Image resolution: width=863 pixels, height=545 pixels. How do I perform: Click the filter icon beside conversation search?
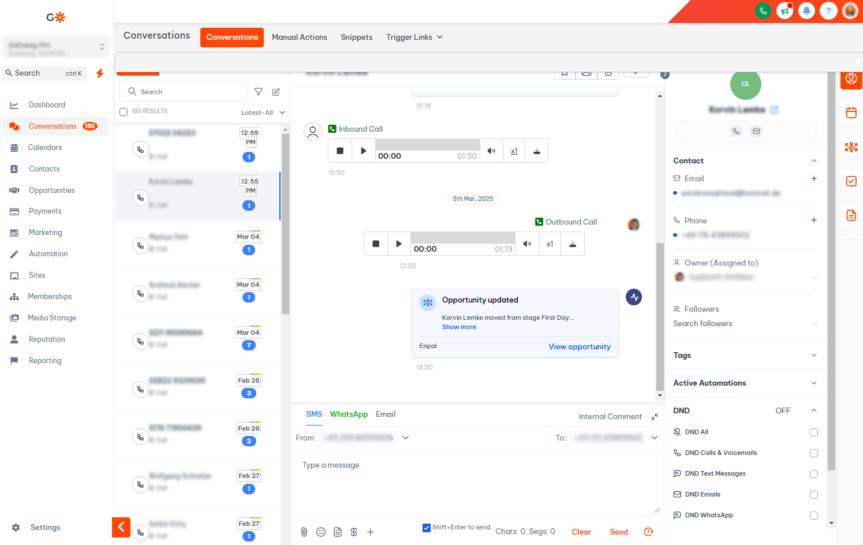[259, 92]
